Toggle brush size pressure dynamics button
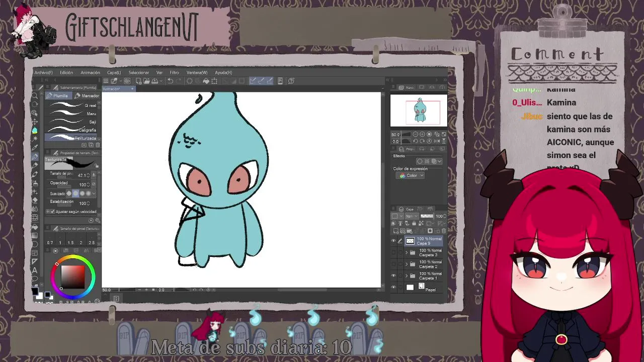Image resolution: width=644 pixels, height=362 pixels. (94, 175)
